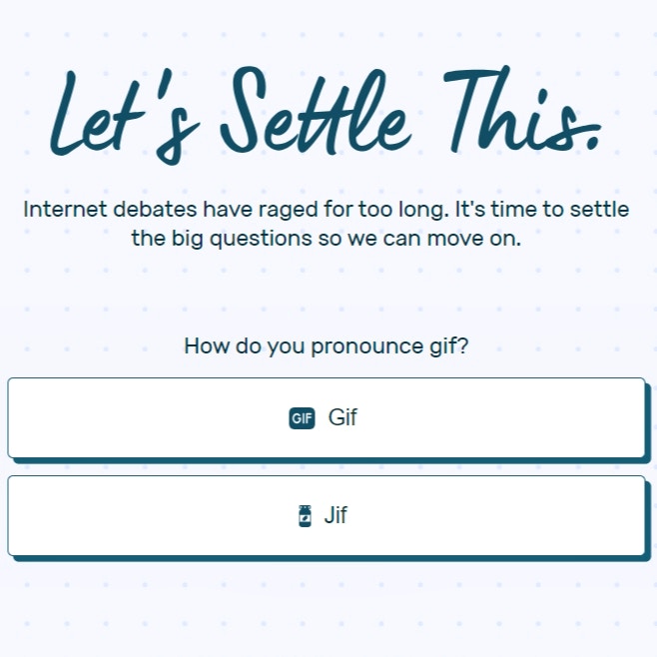
Task: Click the "the big questions" subtitle line
Action: pyautogui.click(x=326, y=239)
